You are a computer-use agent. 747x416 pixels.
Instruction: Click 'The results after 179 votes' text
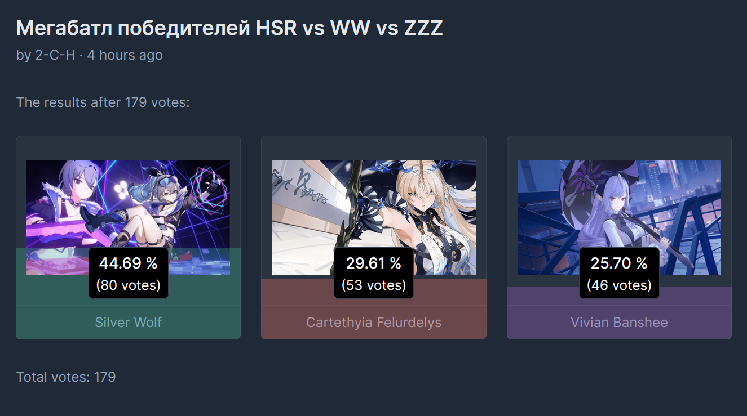103,102
